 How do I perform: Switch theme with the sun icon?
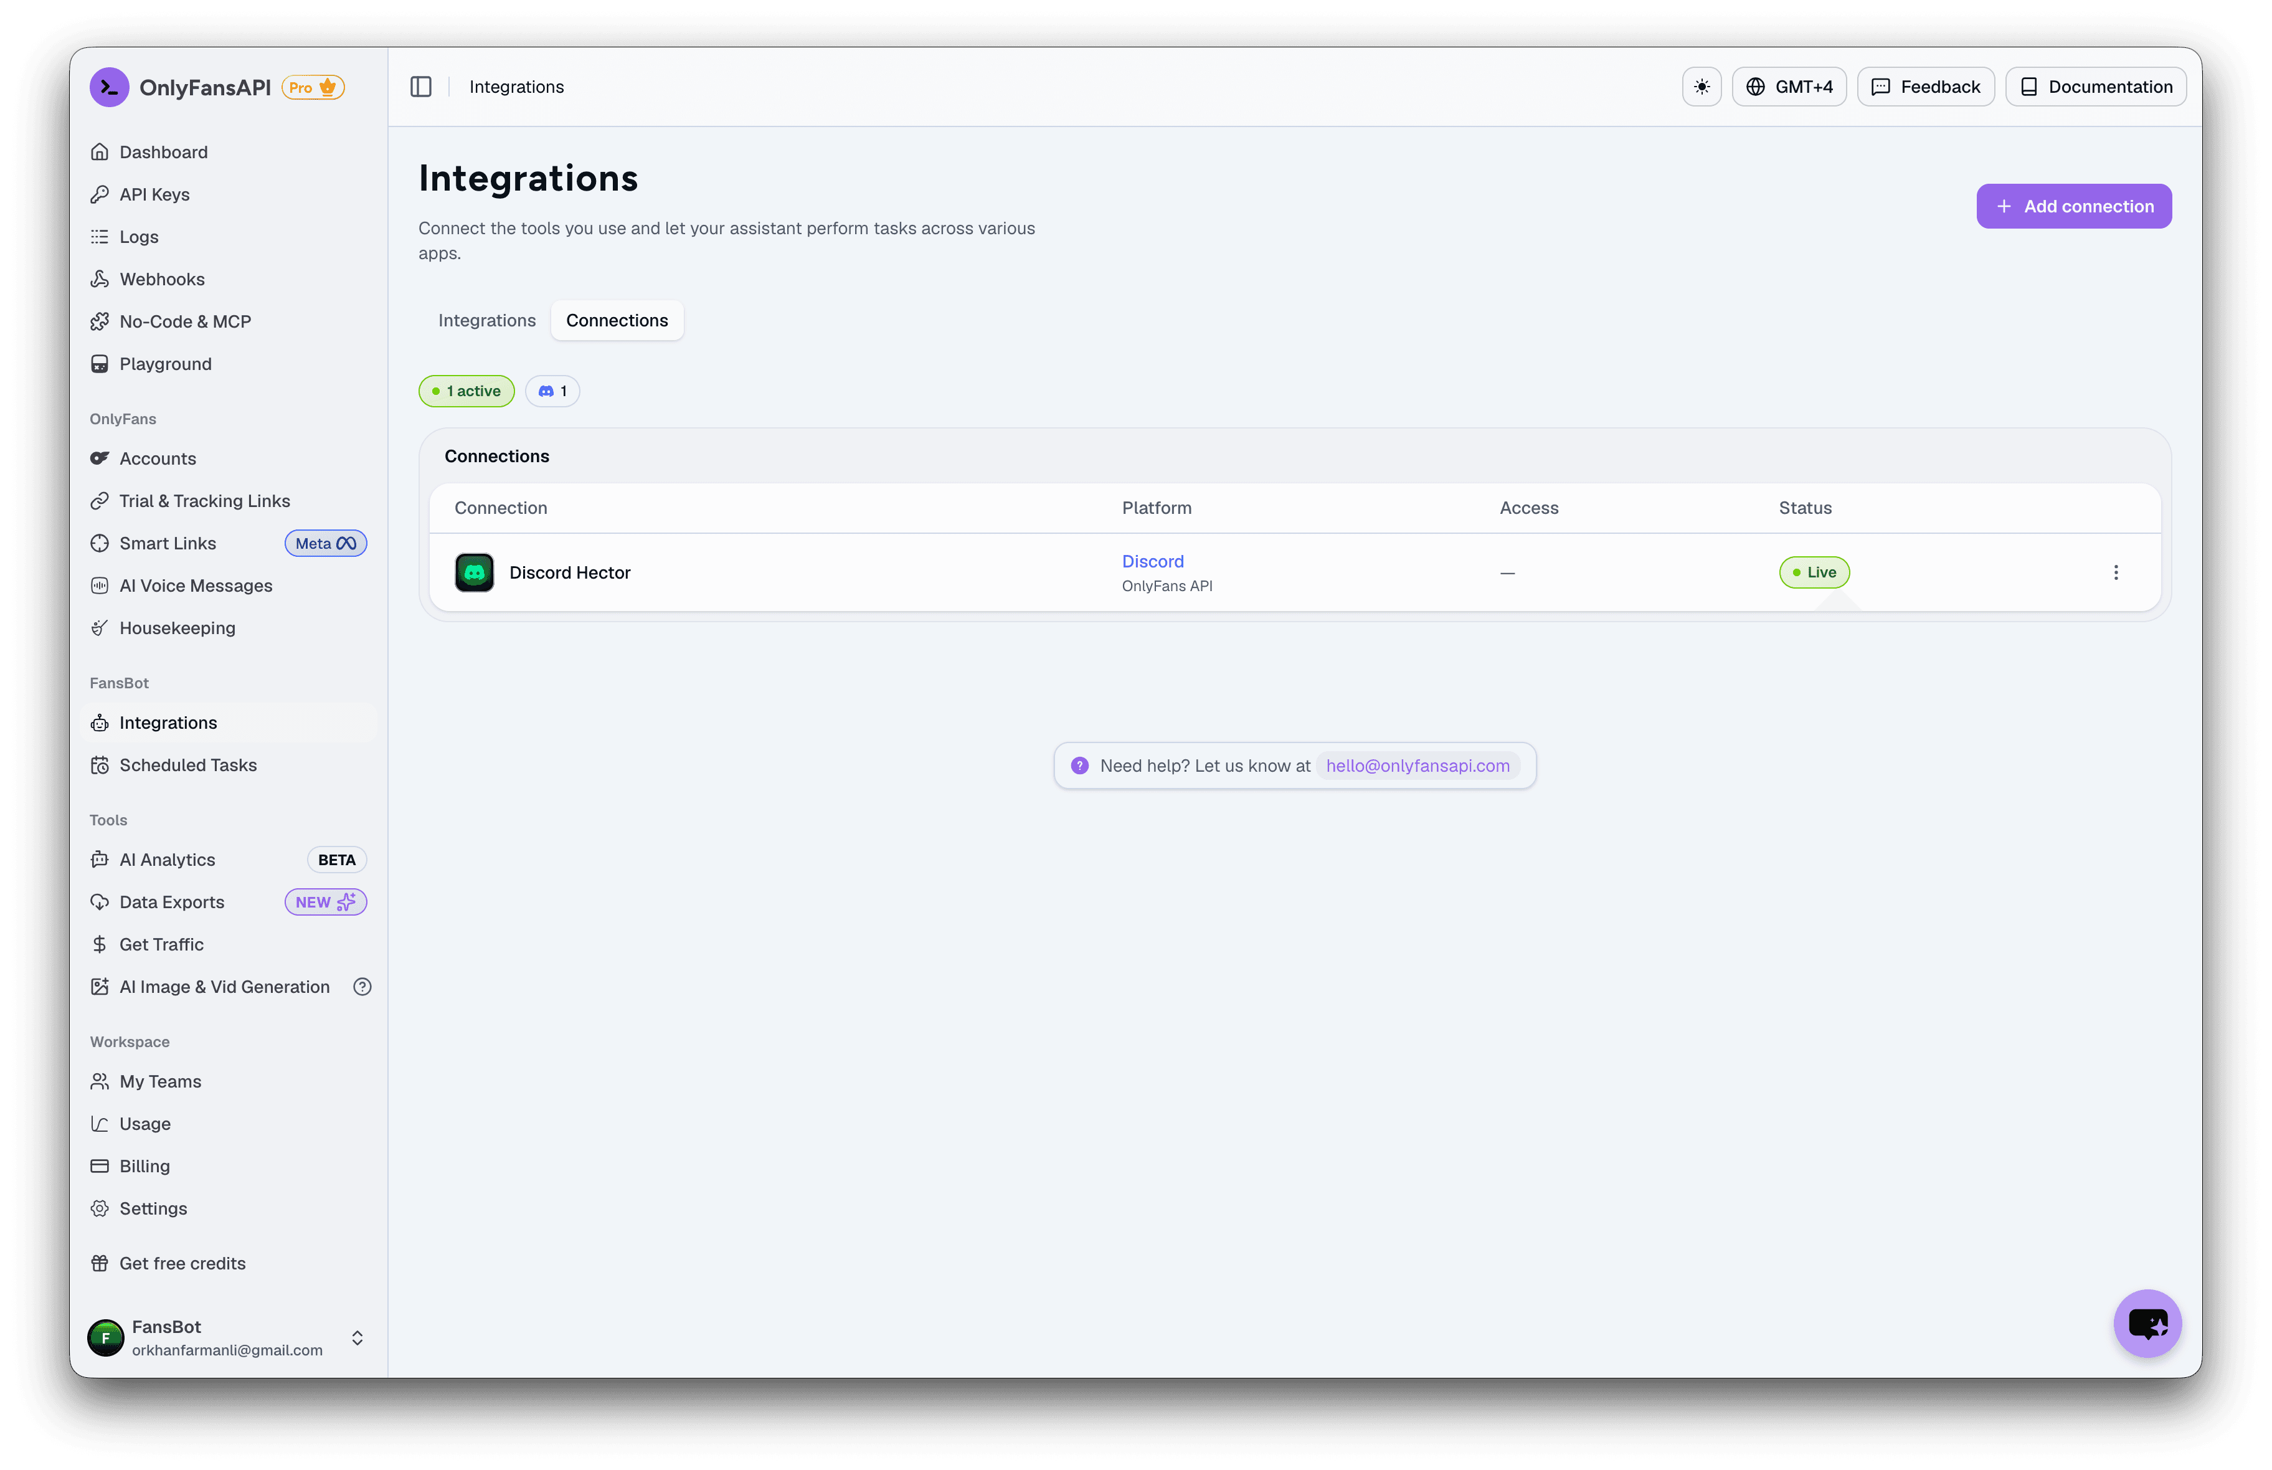[1702, 87]
